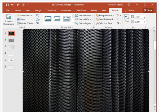Click Start From Beginning slideshow icon
159x112 pixels.
point(23,5)
